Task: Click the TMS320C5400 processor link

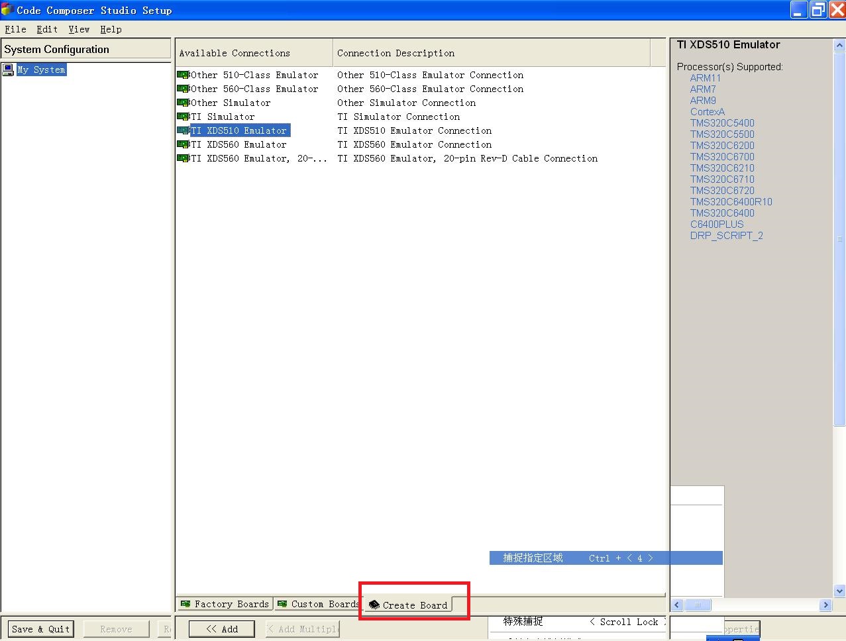Action: click(x=722, y=123)
